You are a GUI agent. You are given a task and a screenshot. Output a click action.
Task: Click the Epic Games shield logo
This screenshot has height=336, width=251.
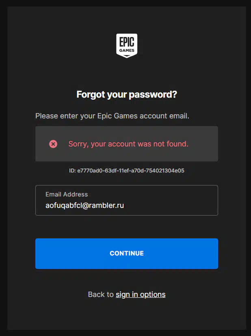point(127,45)
